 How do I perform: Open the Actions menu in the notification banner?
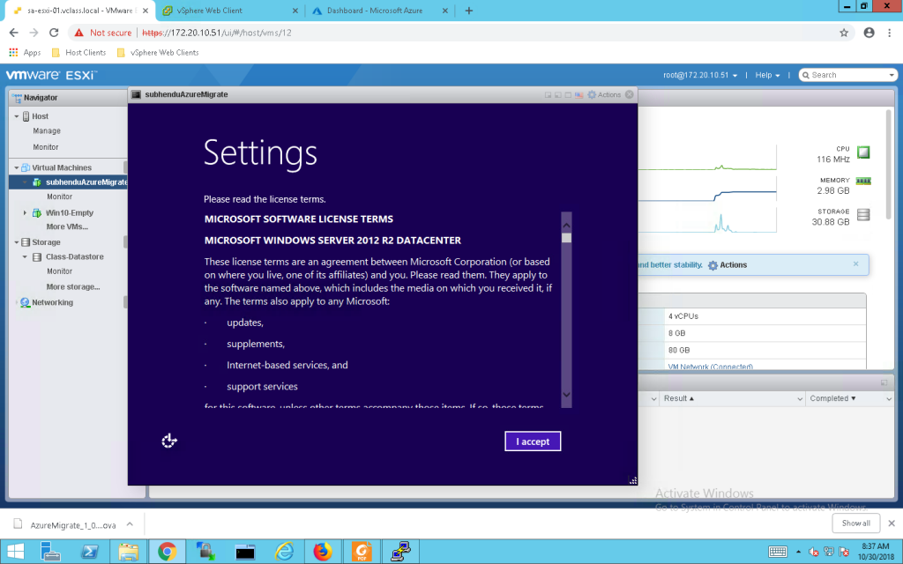point(728,265)
